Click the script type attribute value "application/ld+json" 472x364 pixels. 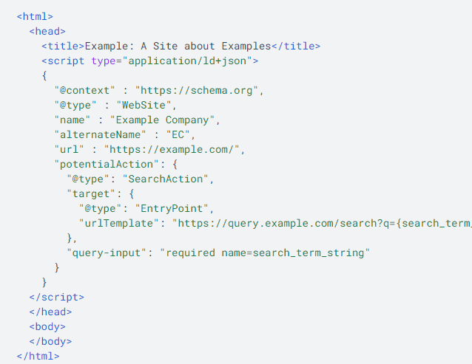(191, 61)
